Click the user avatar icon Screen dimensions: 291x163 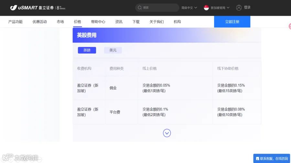239,8
